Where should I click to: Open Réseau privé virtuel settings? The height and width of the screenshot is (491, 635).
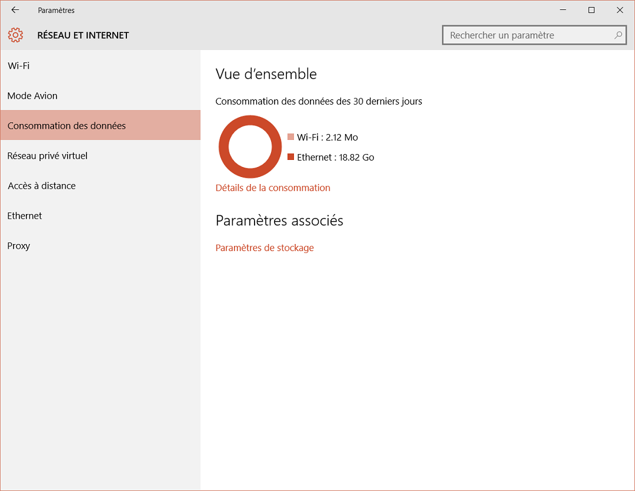point(101,156)
